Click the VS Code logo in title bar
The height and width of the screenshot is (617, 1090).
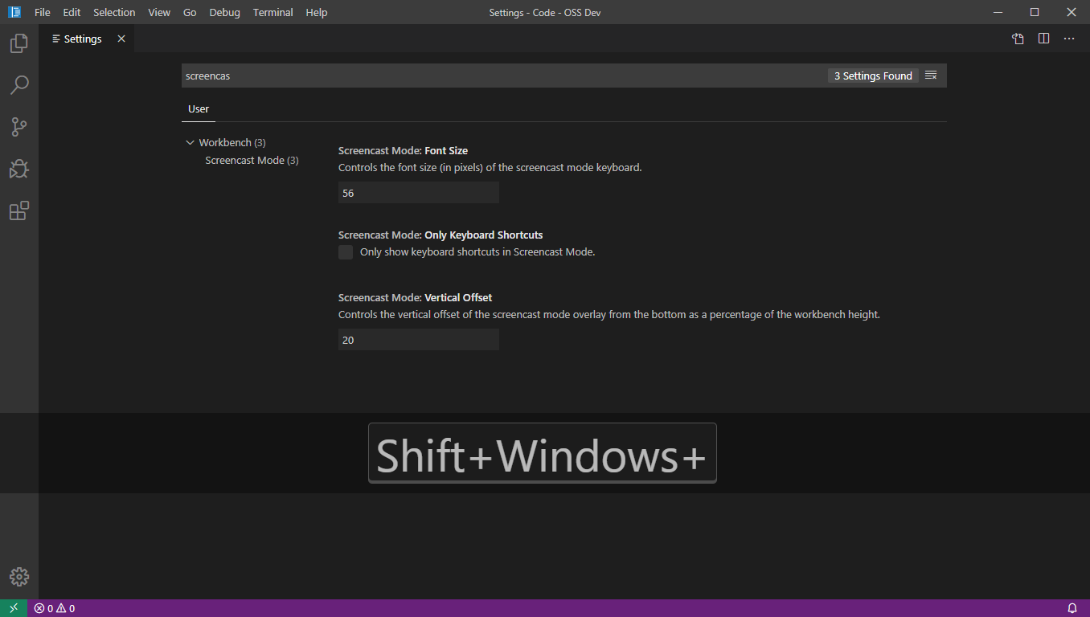tap(14, 12)
